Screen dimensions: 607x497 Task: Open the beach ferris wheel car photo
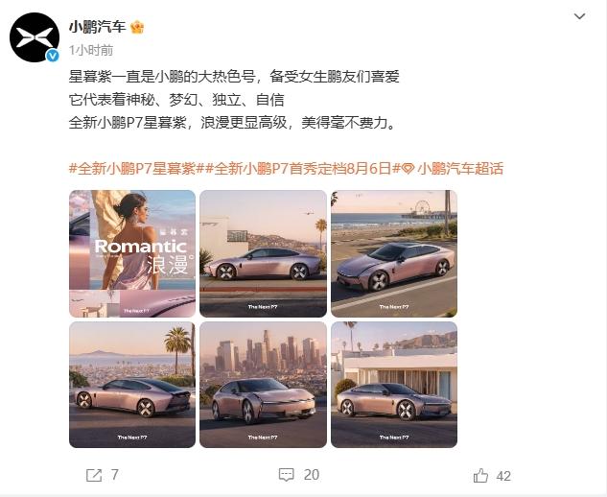pyautogui.click(x=394, y=253)
